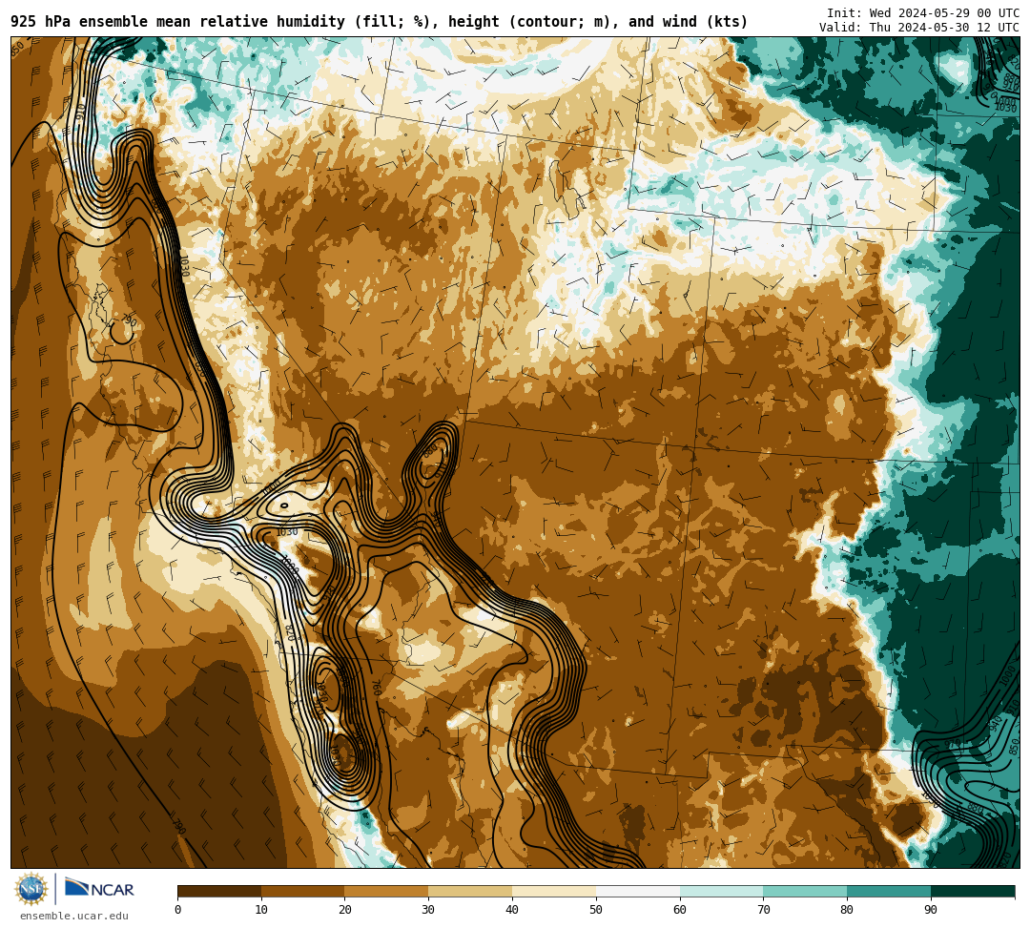
Task: Click the colorbar tick label 60
Action: tap(680, 910)
